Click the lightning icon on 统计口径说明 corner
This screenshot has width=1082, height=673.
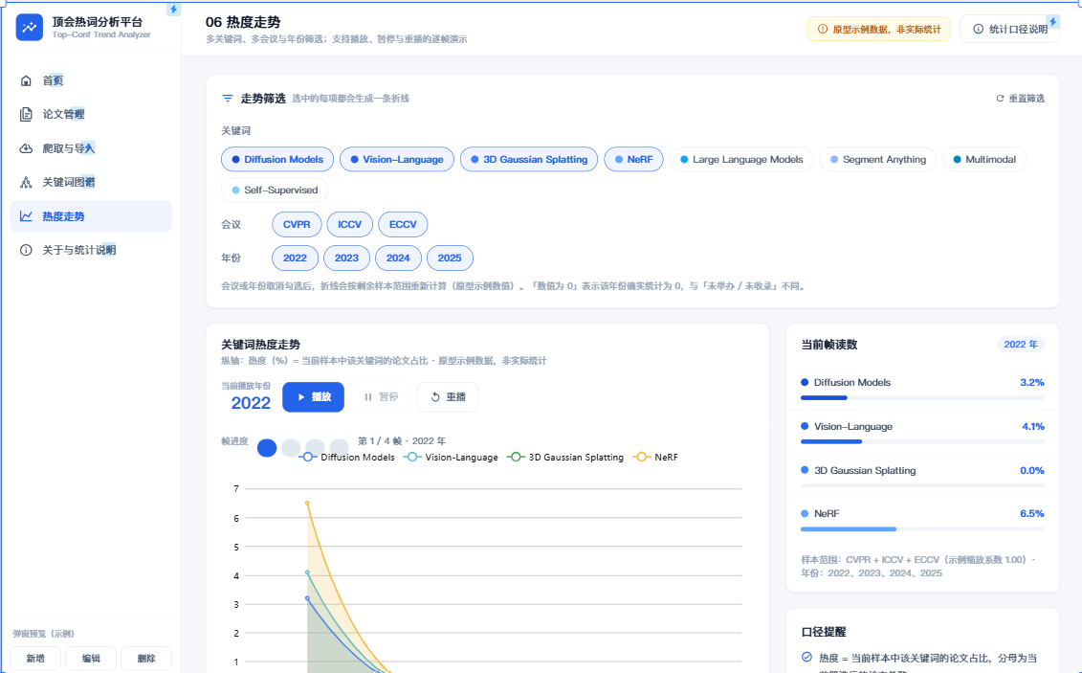[1053, 22]
